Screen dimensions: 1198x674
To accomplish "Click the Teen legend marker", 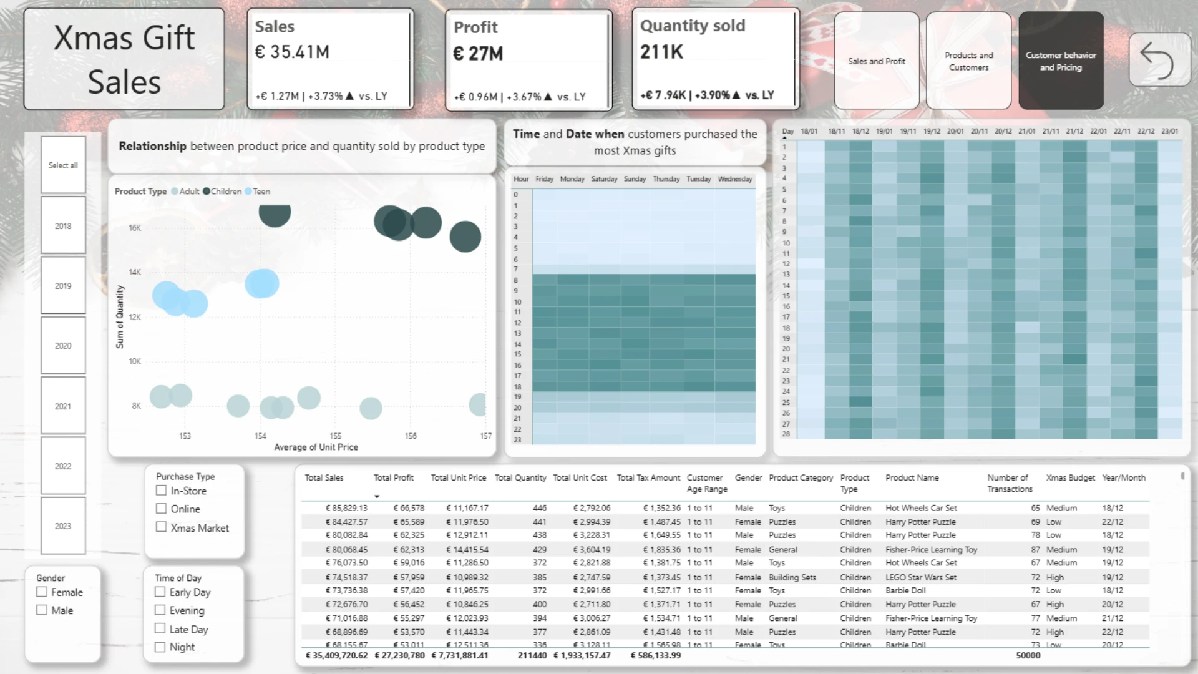I will click(x=248, y=192).
